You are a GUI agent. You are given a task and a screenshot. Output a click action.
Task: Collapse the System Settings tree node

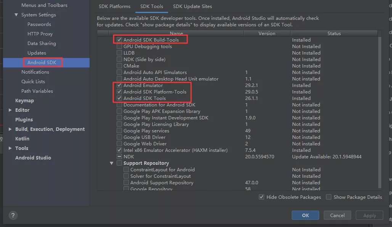click(x=16, y=15)
